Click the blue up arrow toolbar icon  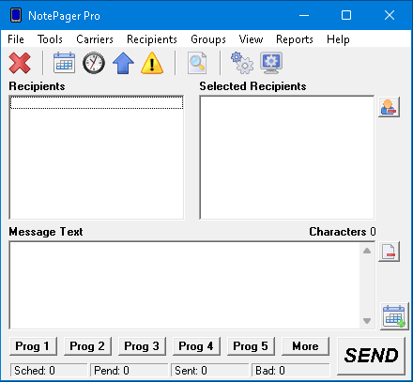tap(123, 63)
